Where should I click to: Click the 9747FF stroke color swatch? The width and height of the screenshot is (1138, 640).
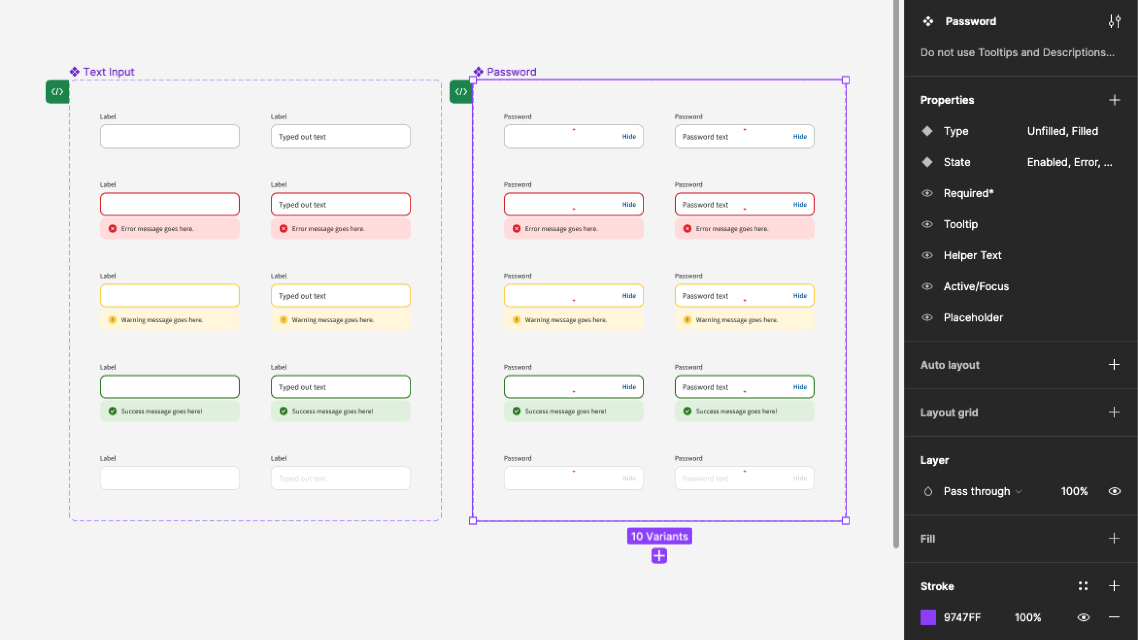coord(928,617)
